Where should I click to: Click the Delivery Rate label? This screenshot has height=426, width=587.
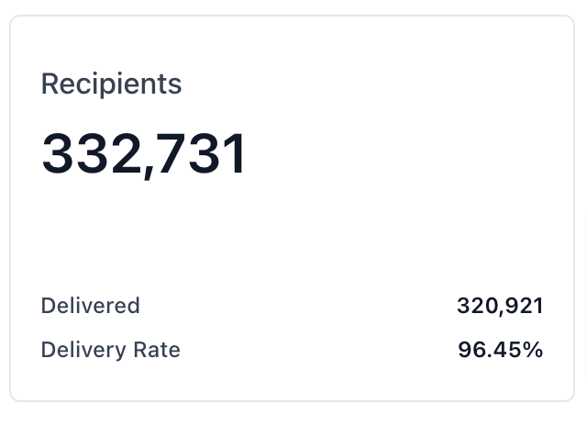coord(110,350)
